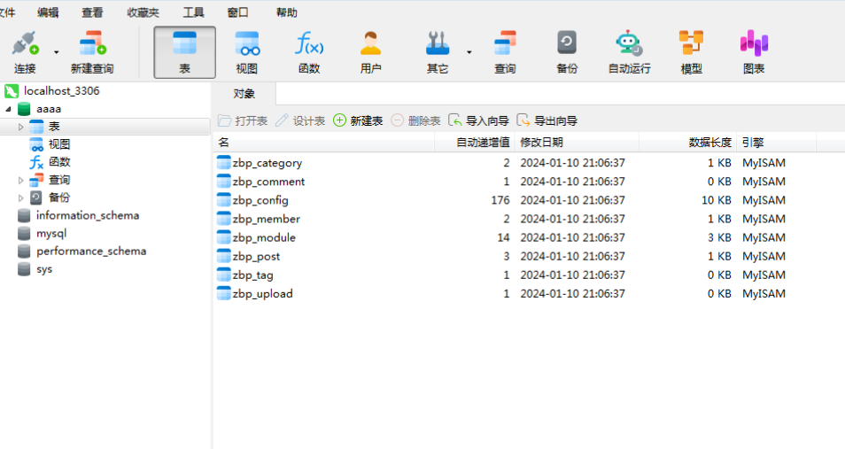Expand the Others (其它) dropdown arrow
The height and width of the screenshot is (449, 845).
coord(469,52)
